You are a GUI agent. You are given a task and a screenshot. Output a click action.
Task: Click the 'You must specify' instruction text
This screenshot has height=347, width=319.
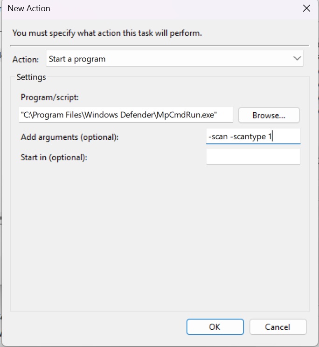tap(107, 33)
